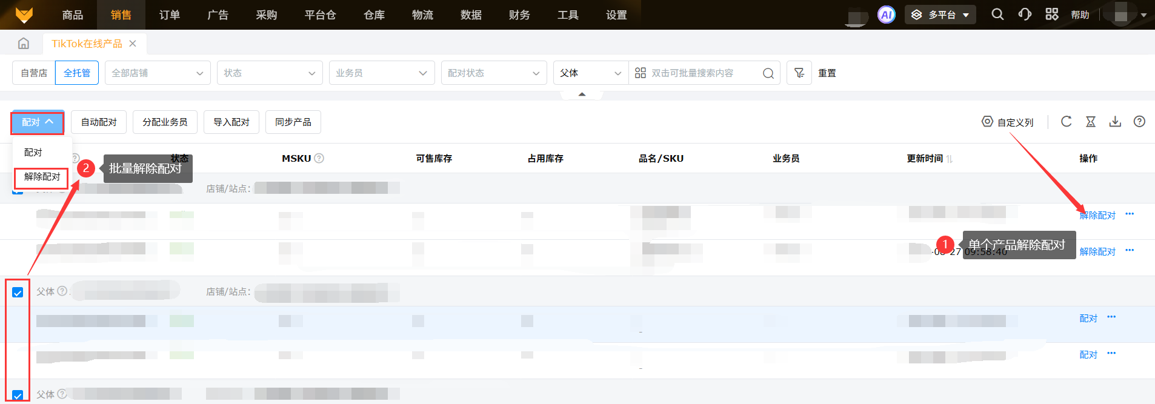
Task: Click help icon beside third 父体 label
Action: pos(62,394)
